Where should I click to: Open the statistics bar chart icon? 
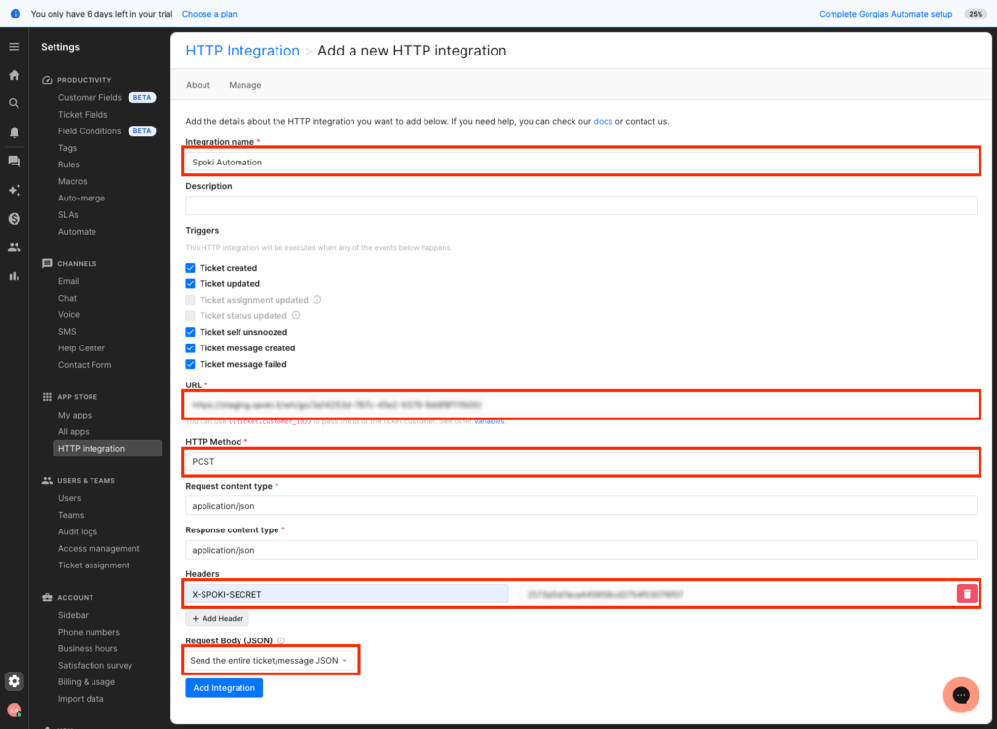click(x=14, y=276)
